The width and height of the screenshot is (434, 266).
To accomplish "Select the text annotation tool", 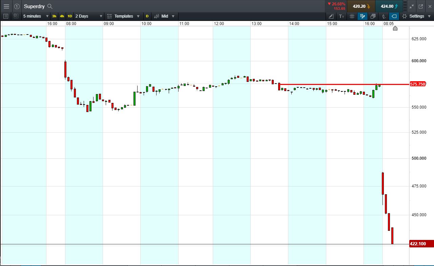I will tap(342, 16).
